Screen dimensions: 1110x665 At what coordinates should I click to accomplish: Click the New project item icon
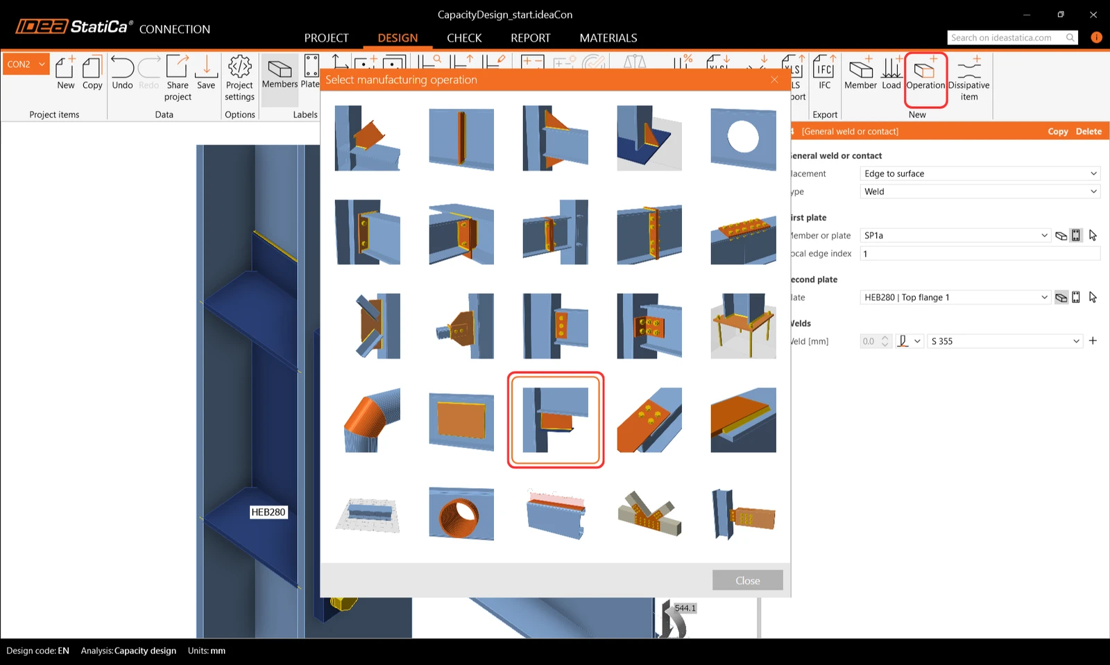click(65, 73)
